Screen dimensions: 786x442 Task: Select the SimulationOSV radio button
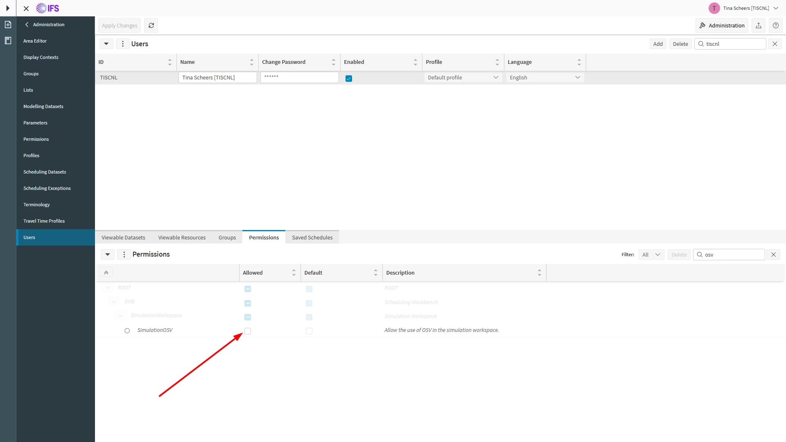127,331
